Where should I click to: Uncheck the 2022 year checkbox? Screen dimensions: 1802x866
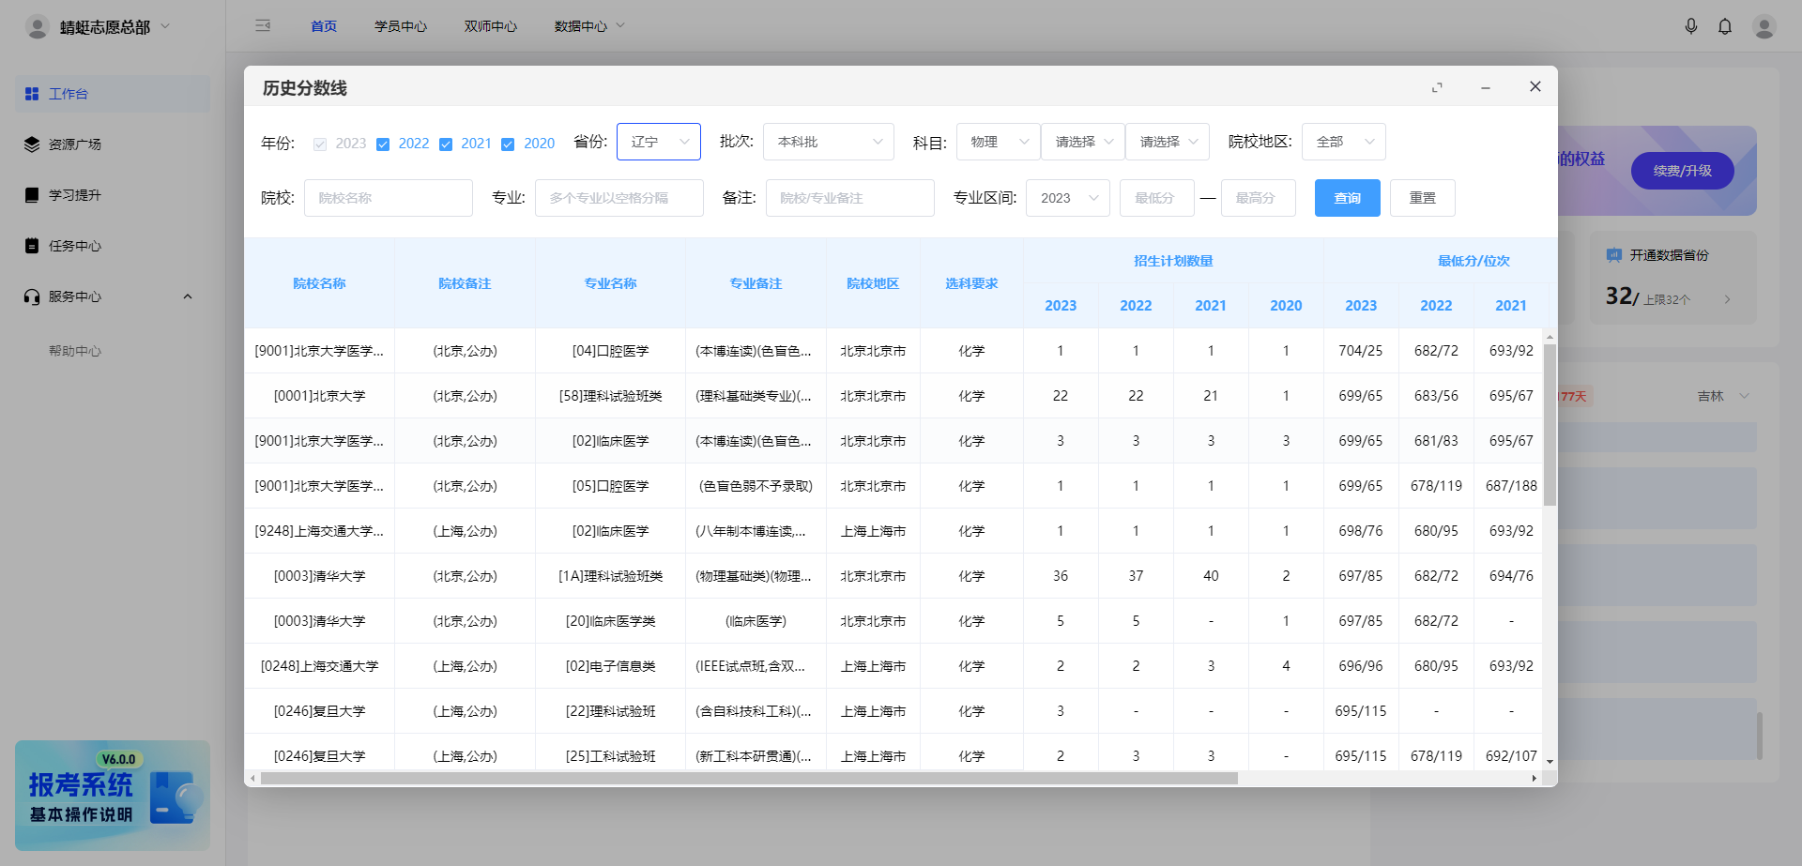click(384, 144)
